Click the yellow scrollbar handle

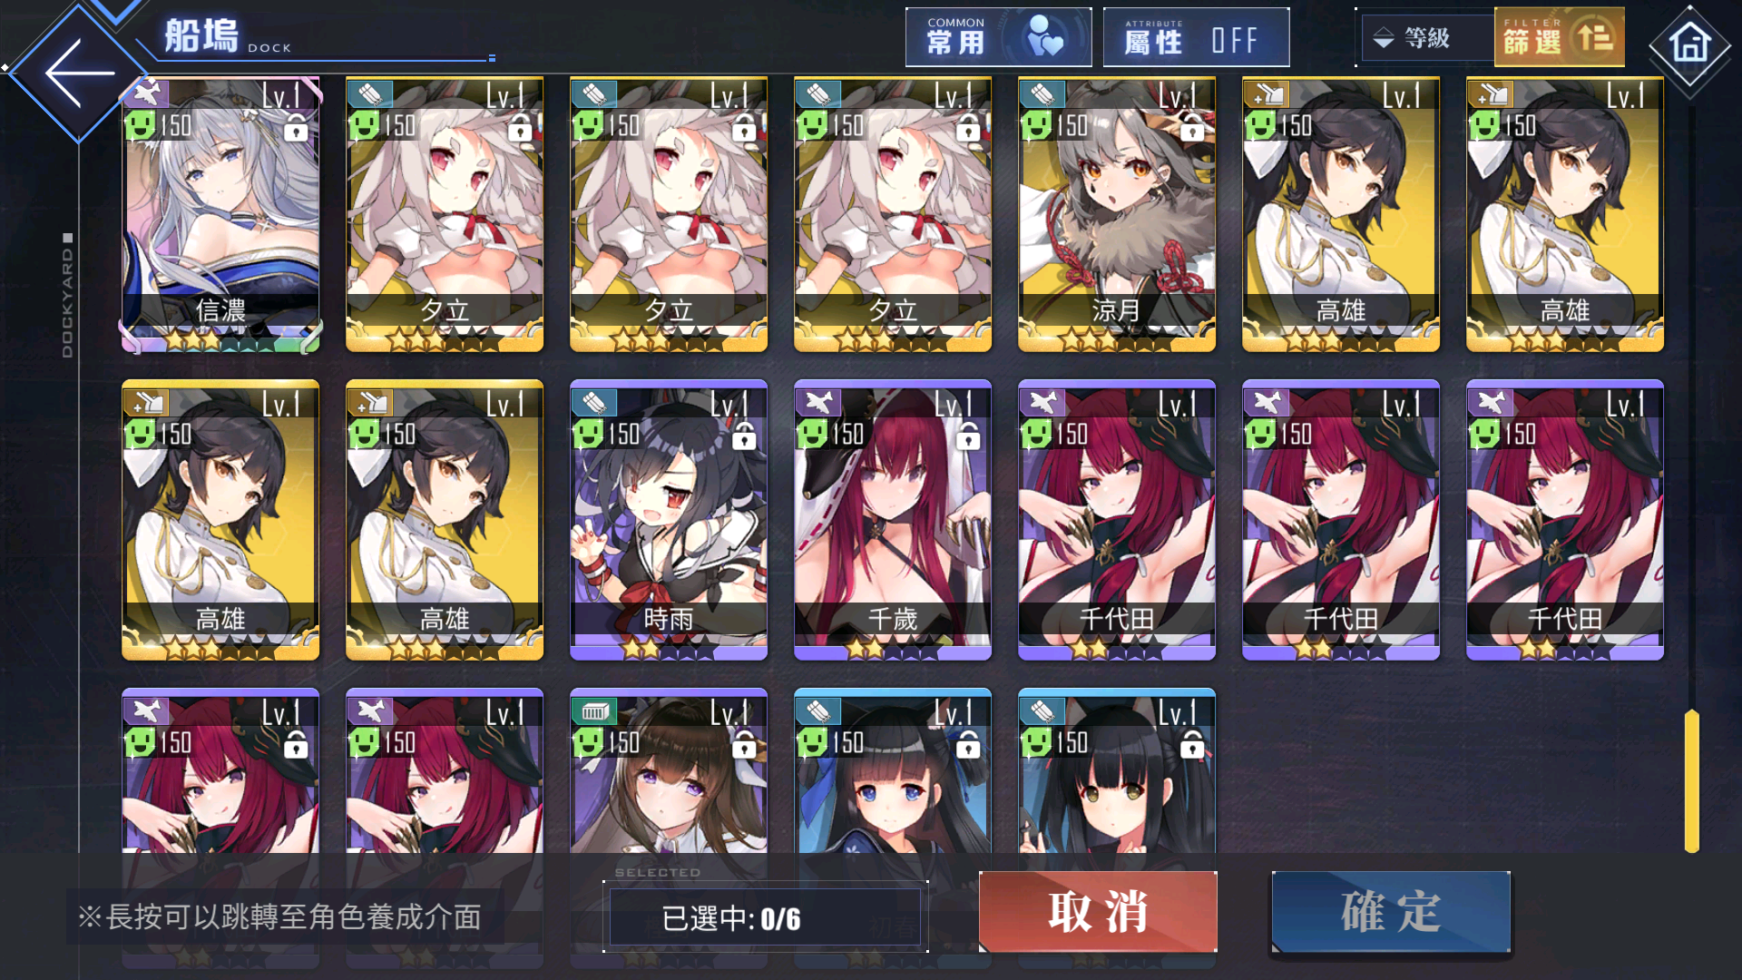[x=1691, y=781]
